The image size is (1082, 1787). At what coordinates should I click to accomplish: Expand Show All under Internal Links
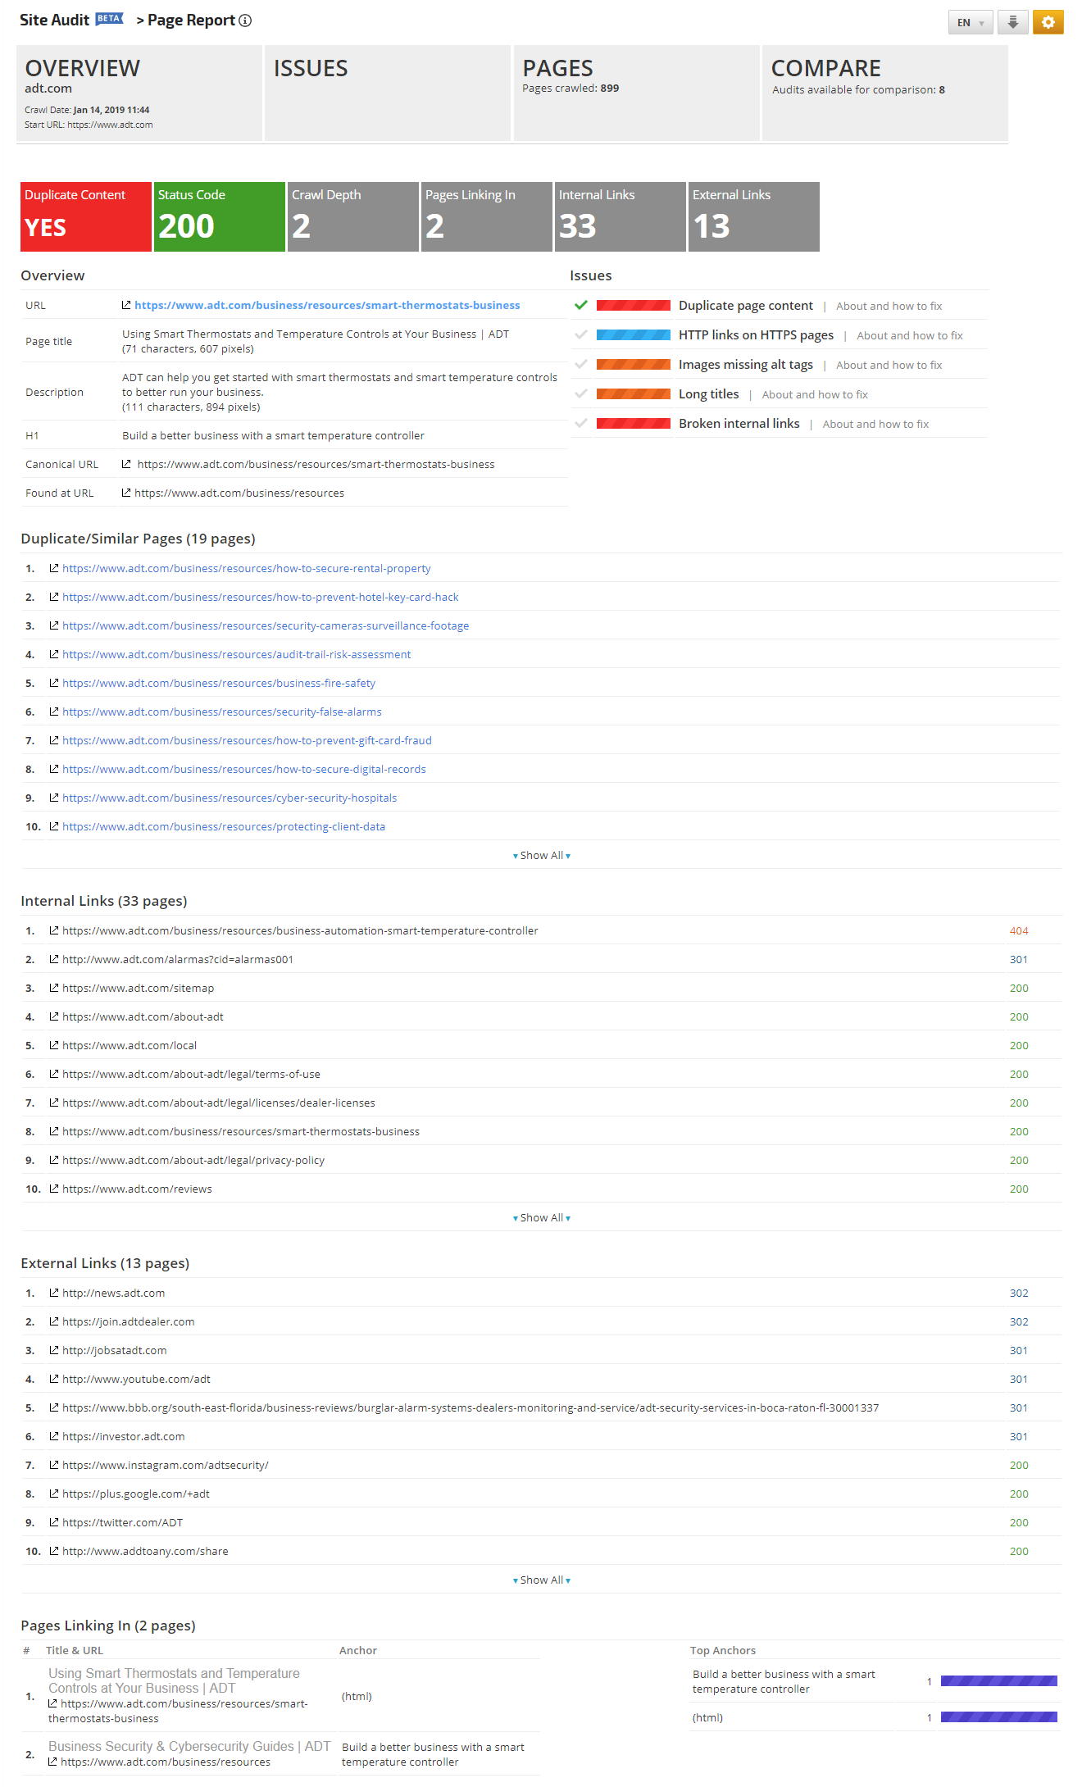click(x=541, y=1217)
